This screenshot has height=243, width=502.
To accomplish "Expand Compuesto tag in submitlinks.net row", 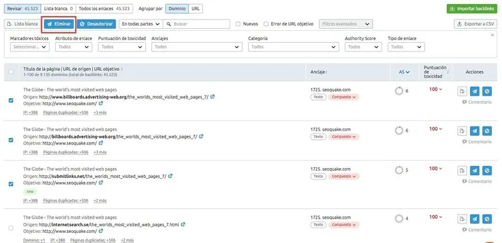I will click(343, 176).
